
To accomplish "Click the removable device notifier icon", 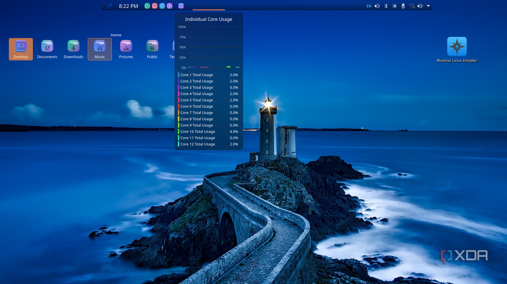I will point(403,6).
